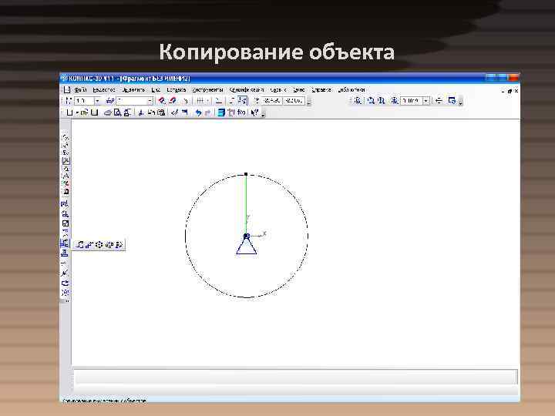Screen dimensions: 555x416
Task: Open the Спецификация menu
Action: (247, 90)
